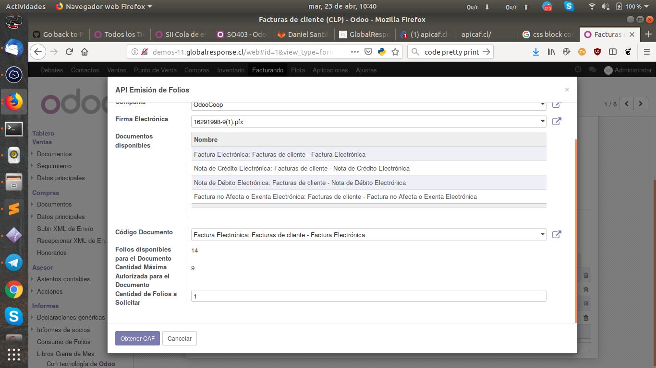This screenshot has height=368, width=656.
Task: Click the Obtener CAF button
Action: tap(137, 338)
